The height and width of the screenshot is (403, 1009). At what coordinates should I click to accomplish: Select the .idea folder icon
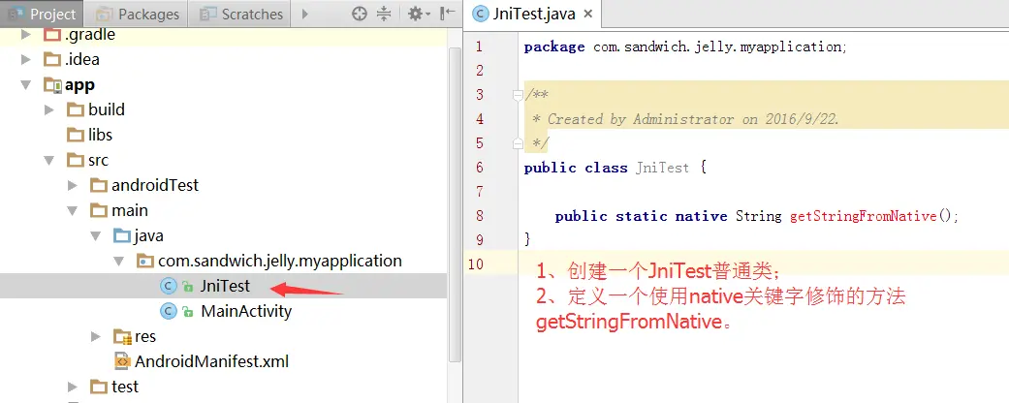click(x=51, y=60)
